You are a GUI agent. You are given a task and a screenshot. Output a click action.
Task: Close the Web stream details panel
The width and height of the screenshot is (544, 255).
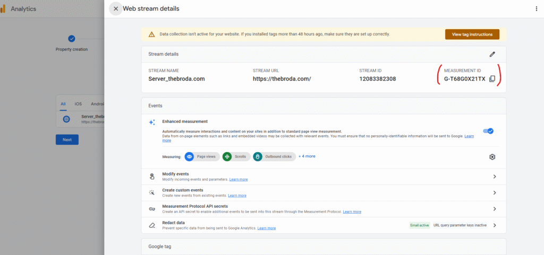[x=116, y=8]
